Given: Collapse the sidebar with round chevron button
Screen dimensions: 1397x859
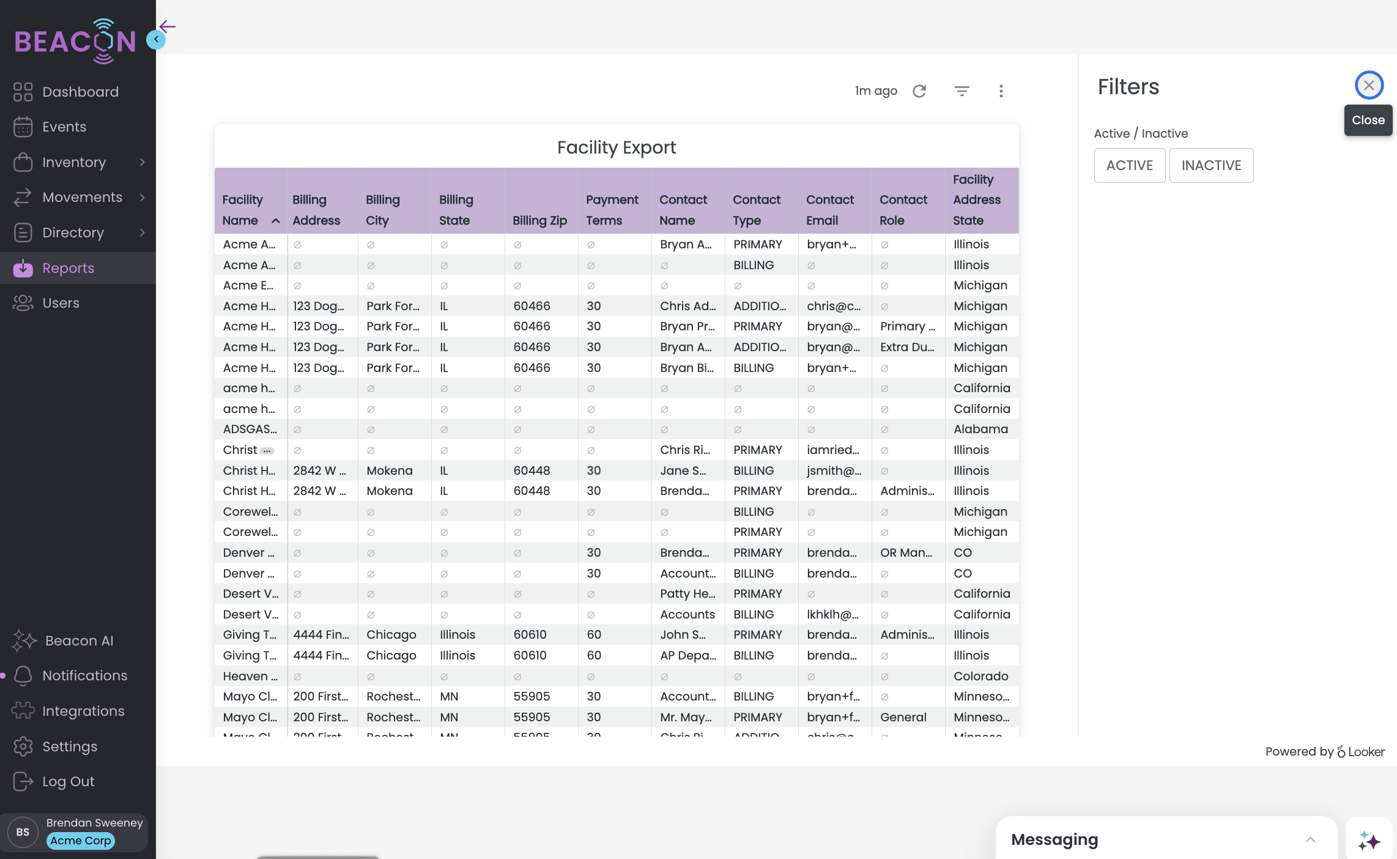Looking at the screenshot, I should point(156,40).
